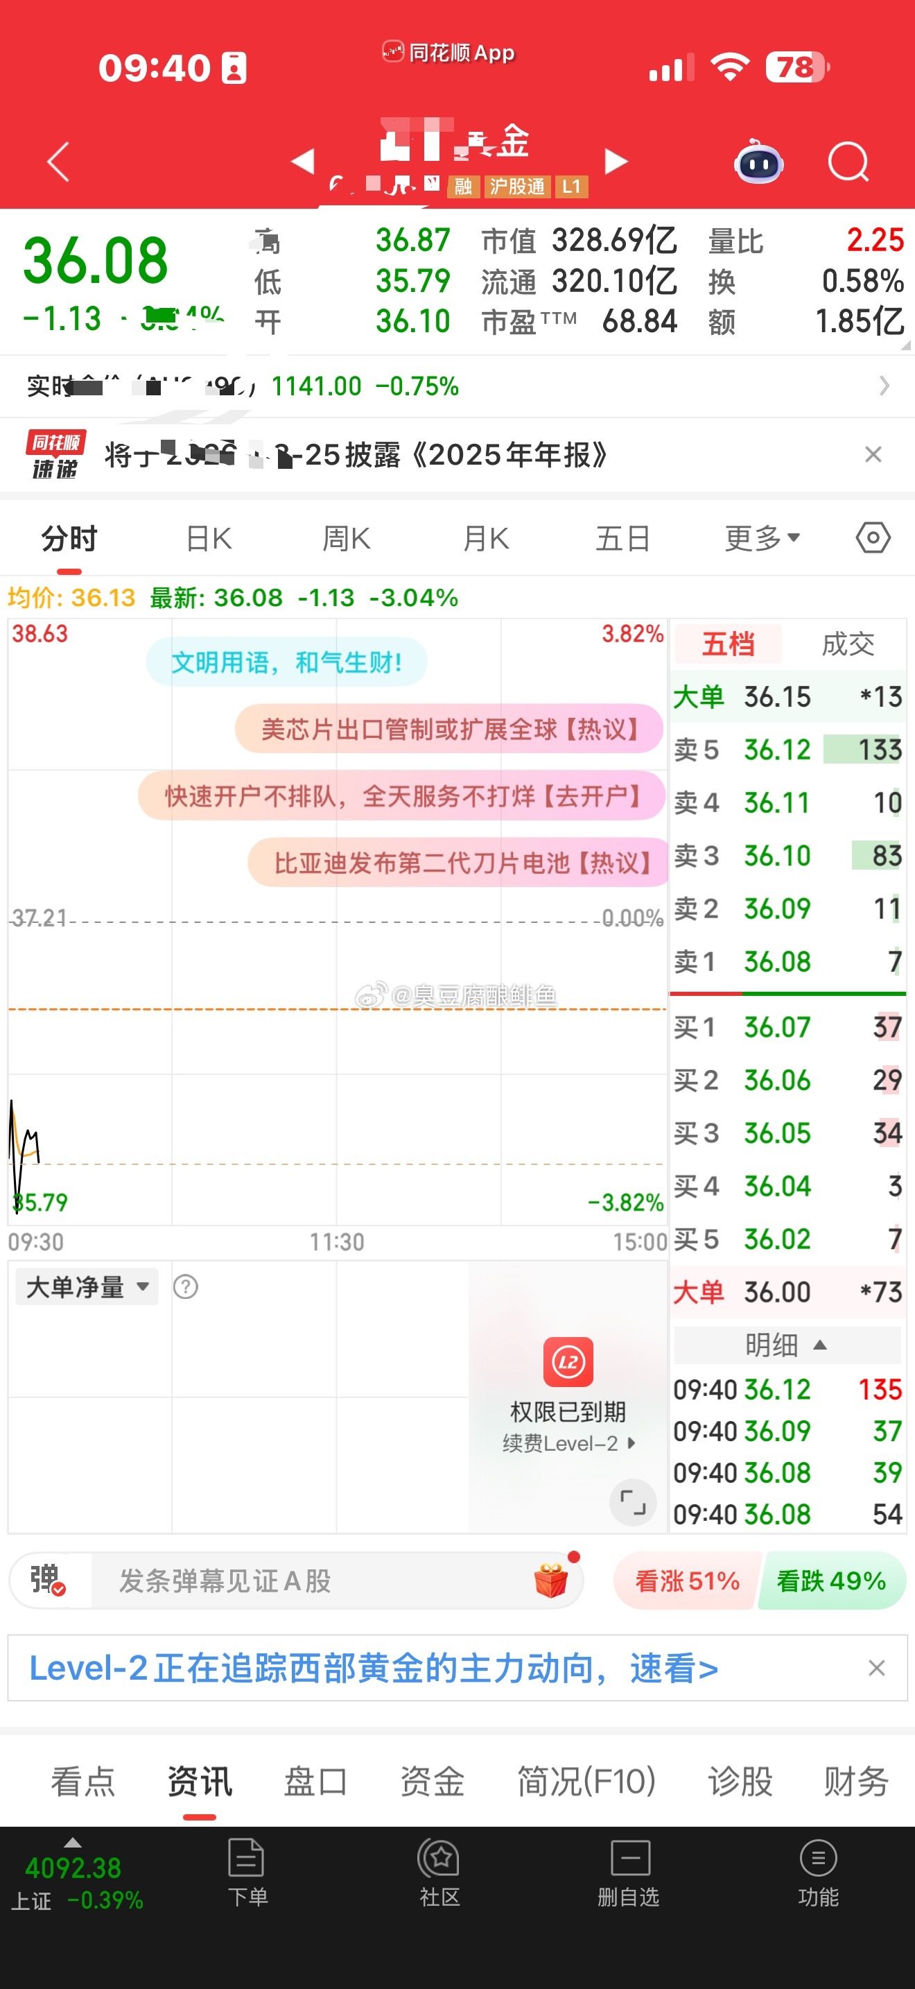The image size is (915, 1989).
Task: Switch to the 五日 chart tab
Action: pyautogui.click(x=622, y=538)
